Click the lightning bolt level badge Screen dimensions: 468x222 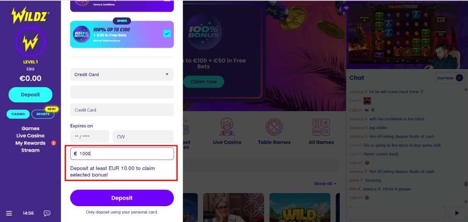pyautogui.click(x=30, y=42)
